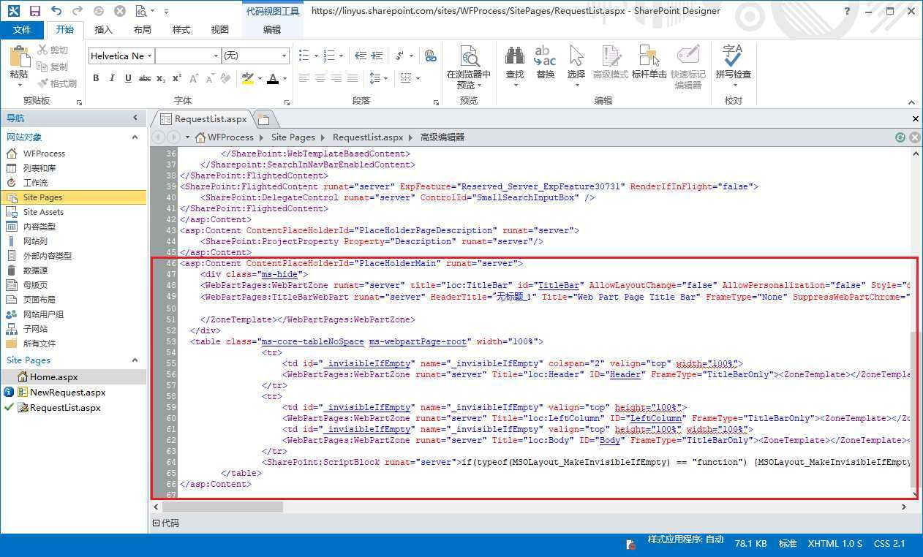Apply the font color swatch
923x557 pixels.
click(x=273, y=78)
